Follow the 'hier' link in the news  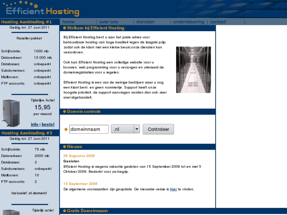[x=173, y=189]
